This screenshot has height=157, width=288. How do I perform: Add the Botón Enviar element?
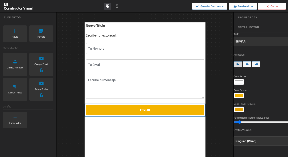point(41,89)
